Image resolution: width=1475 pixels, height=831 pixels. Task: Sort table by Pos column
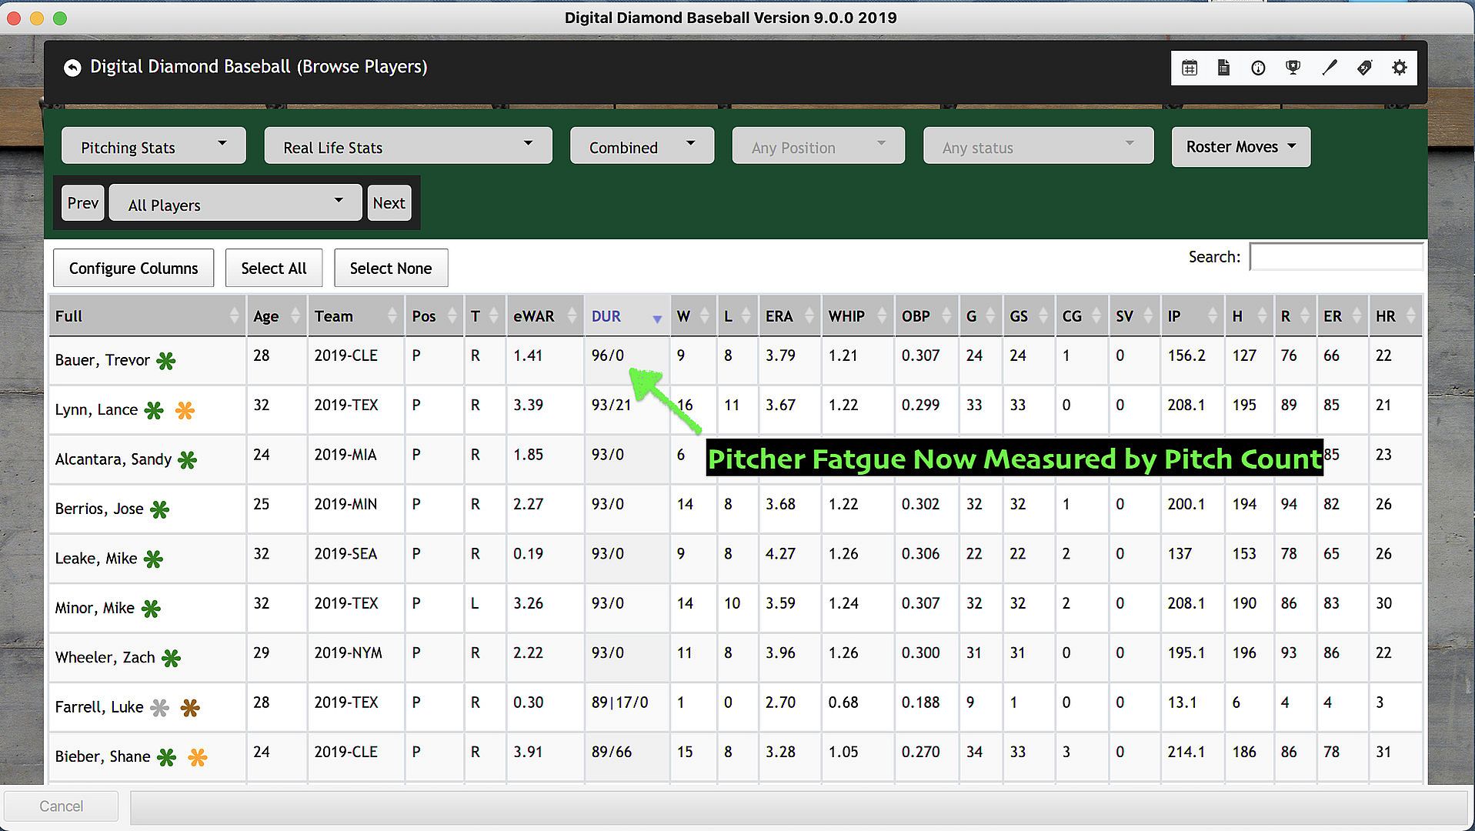[x=434, y=315]
